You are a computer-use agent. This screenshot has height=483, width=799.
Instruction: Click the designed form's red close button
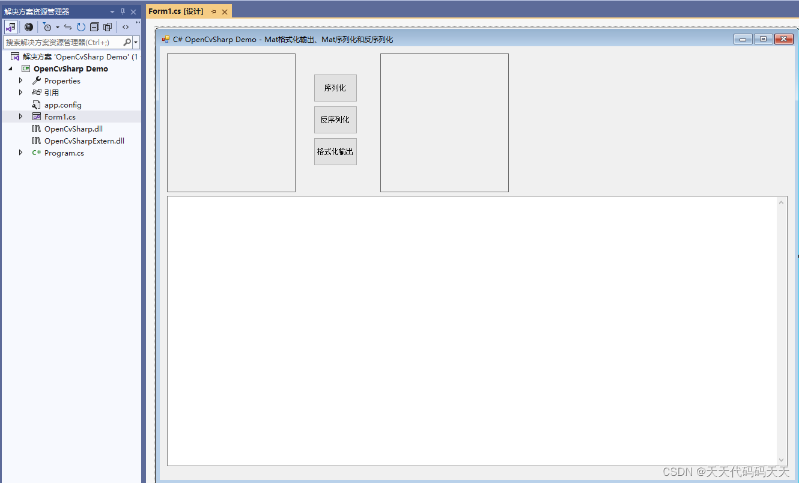click(784, 39)
